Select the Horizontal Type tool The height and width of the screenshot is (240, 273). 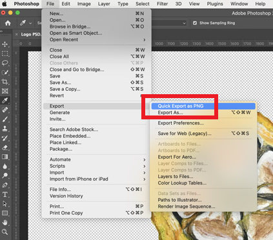click(5, 194)
